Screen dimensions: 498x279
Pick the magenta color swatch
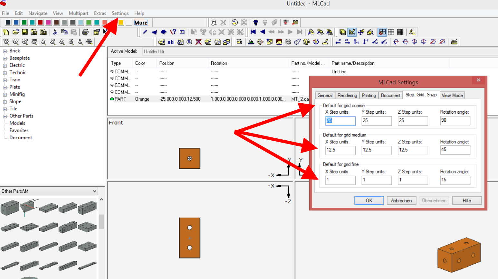coord(48,23)
